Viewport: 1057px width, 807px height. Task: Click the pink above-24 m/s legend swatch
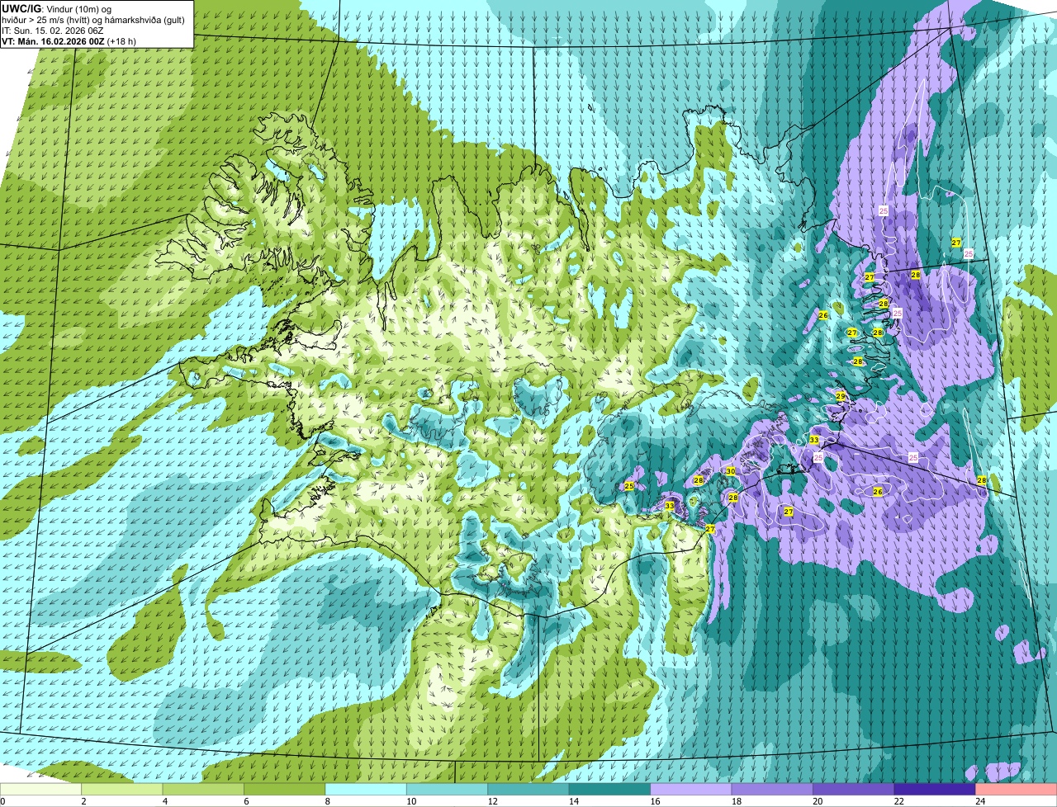pyautogui.click(x=1015, y=790)
